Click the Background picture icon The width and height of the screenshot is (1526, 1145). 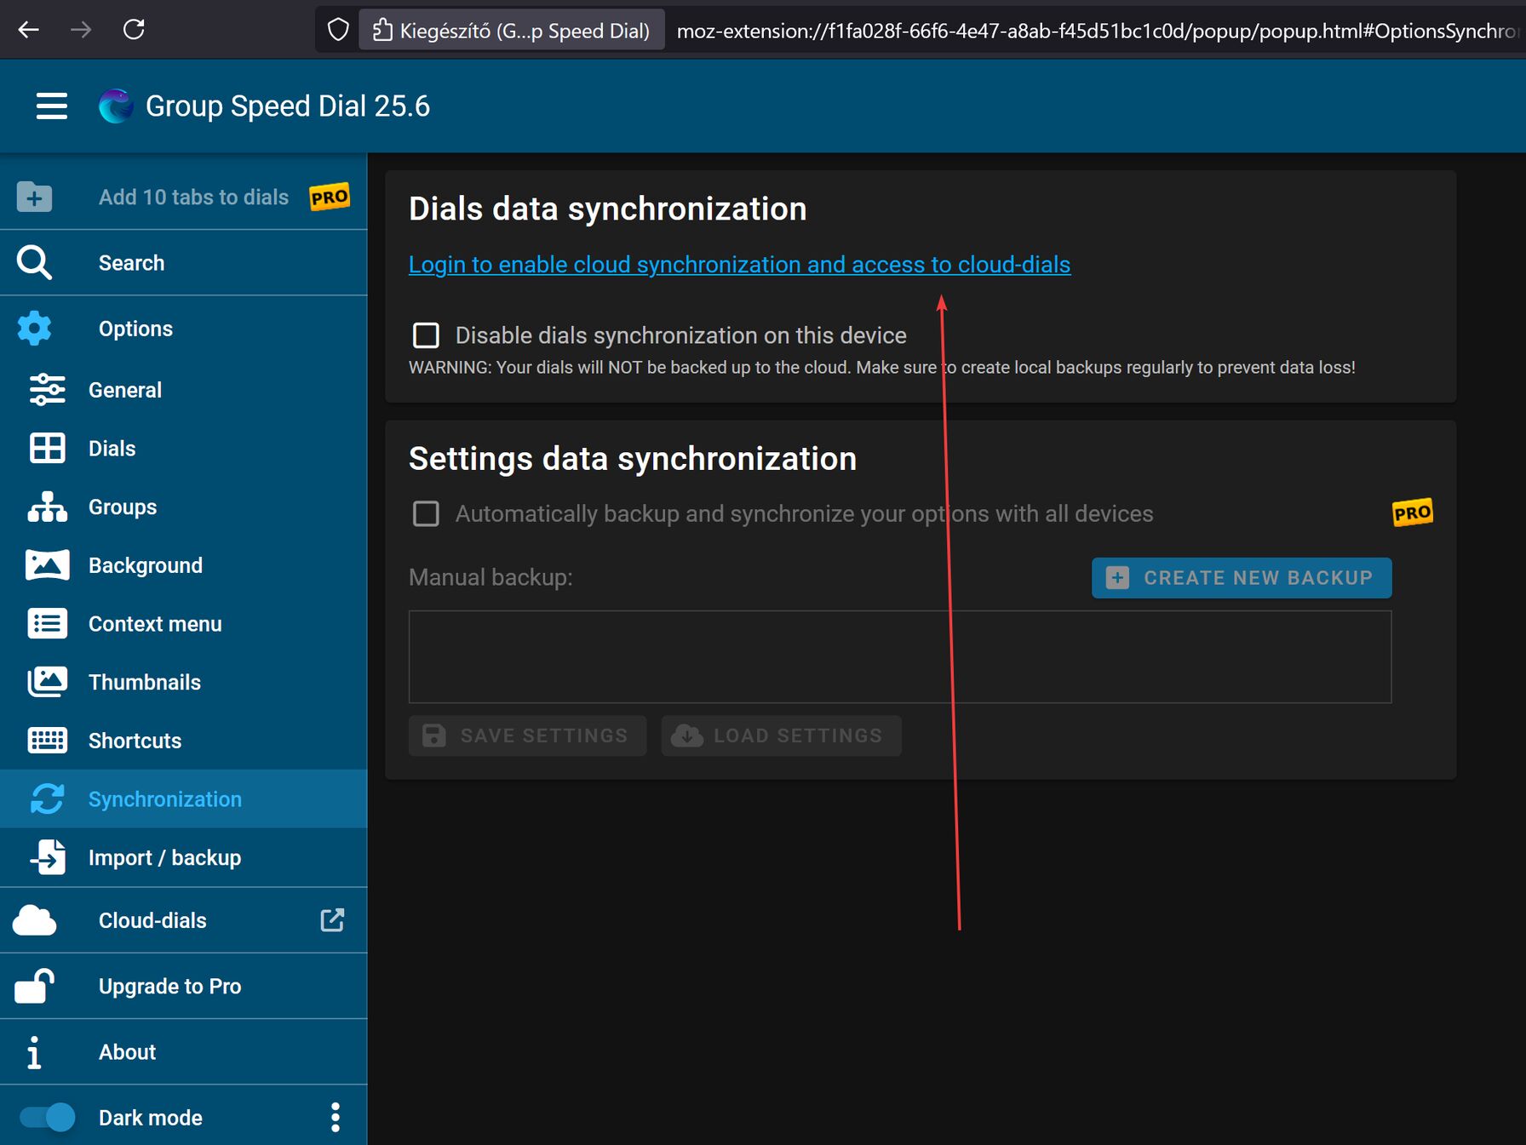click(x=48, y=565)
